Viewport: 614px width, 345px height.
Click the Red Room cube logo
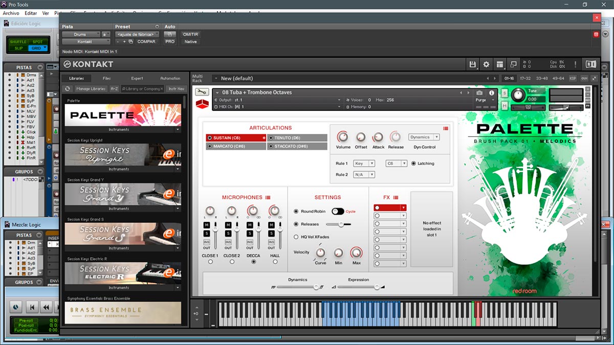(203, 104)
